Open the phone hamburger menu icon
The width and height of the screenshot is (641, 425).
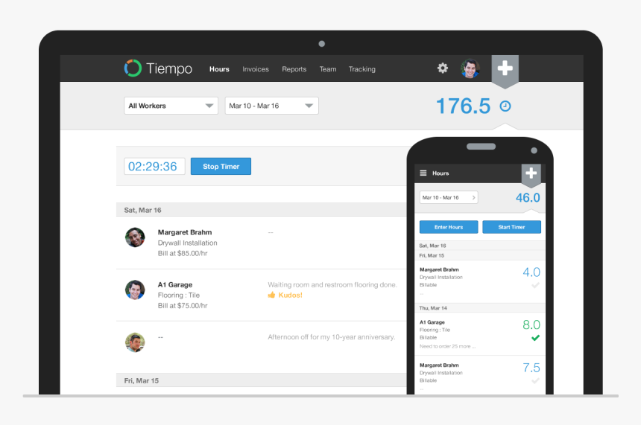point(423,173)
